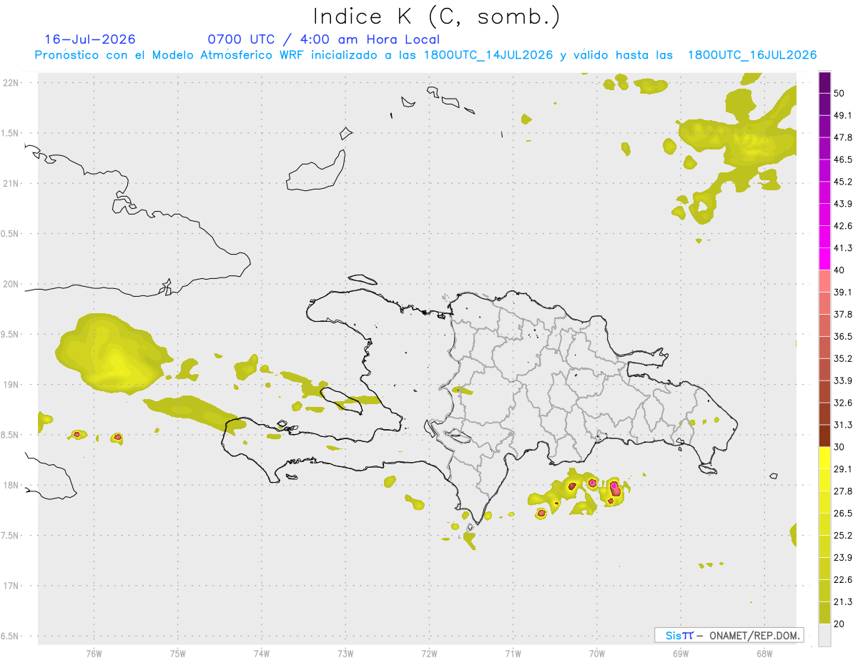Viewport: 858px width, 663px height.
Task: Click the longitude label '70W'
Action: [x=597, y=654]
